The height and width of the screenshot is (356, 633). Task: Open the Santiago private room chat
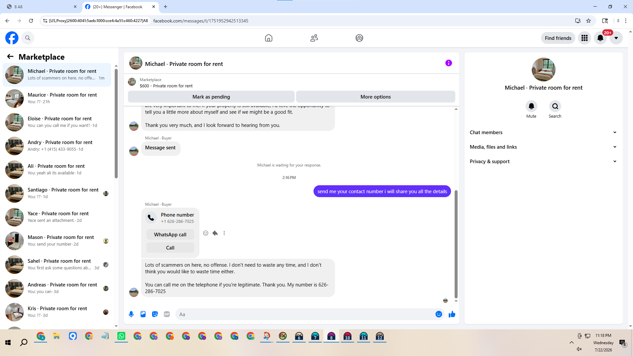[x=57, y=193]
